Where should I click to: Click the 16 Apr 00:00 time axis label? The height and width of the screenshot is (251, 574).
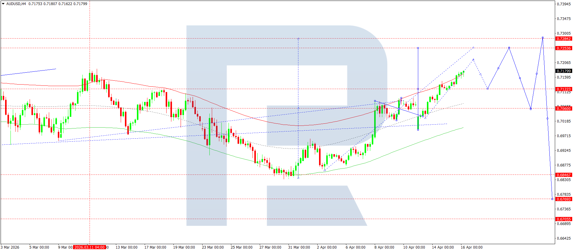tap(472, 247)
